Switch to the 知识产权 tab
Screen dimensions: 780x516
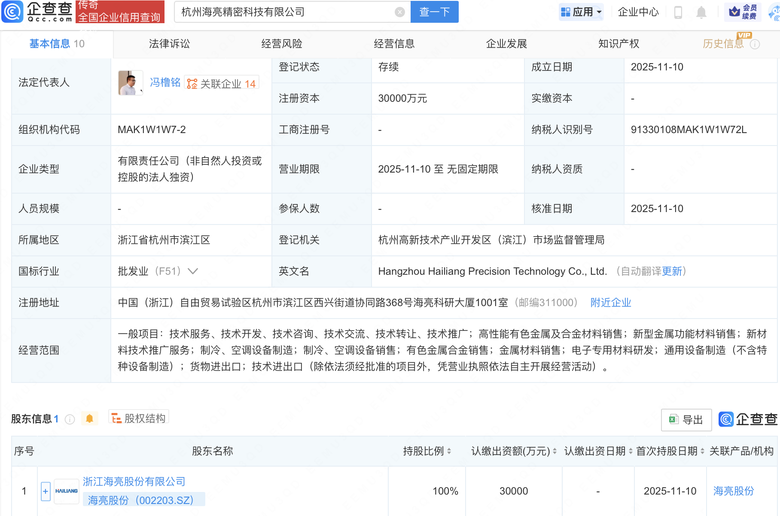619,44
